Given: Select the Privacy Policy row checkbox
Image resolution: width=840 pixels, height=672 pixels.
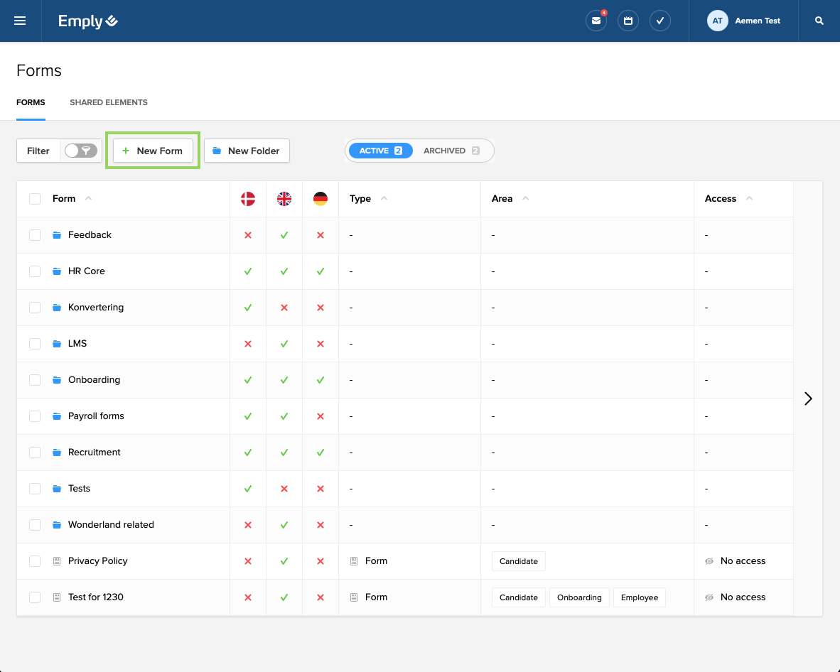Looking at the screenshot, I should (x=35, y=561).
